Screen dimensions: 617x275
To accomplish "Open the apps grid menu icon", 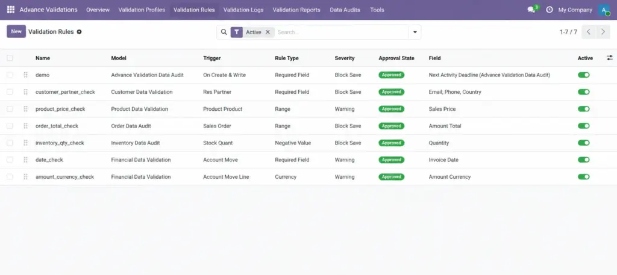I will click(11, 10).
